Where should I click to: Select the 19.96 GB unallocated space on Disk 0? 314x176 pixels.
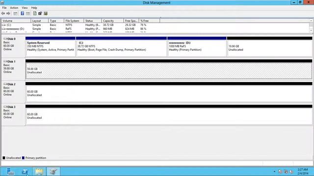point(269,46)
